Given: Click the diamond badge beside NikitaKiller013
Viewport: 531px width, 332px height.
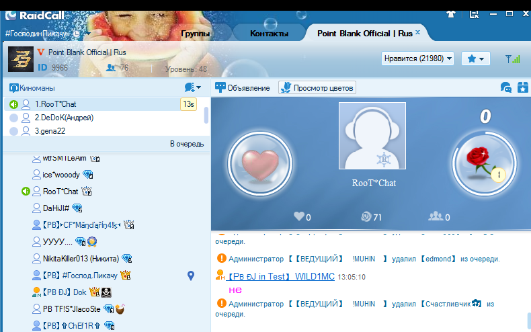Looking at the screenshot, I should 126,259.
